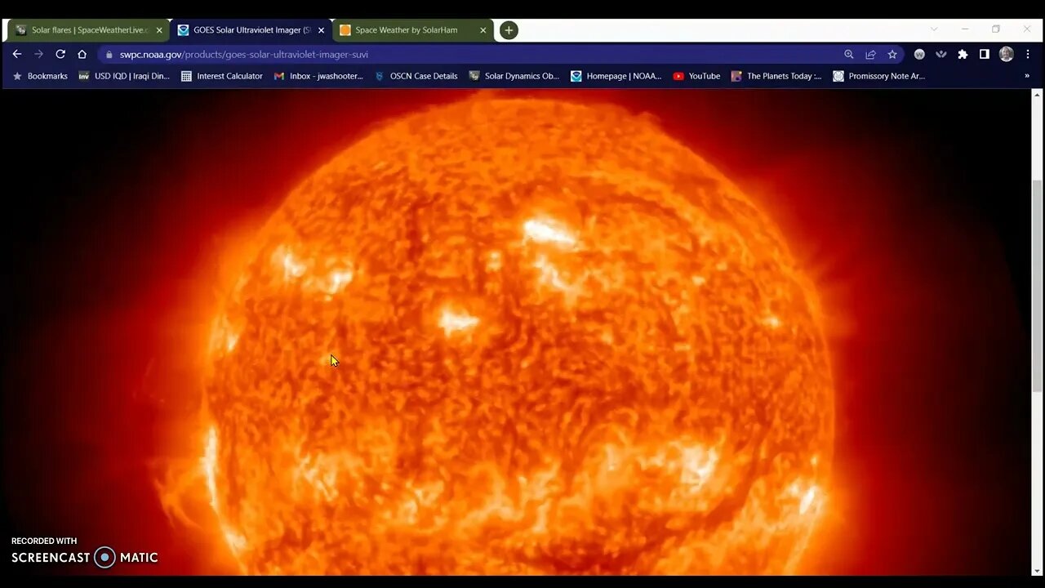This screenshot has width=1045, height=588.
Task: Open the Promissory Note bookmark
Action: (x=879, y=76)
